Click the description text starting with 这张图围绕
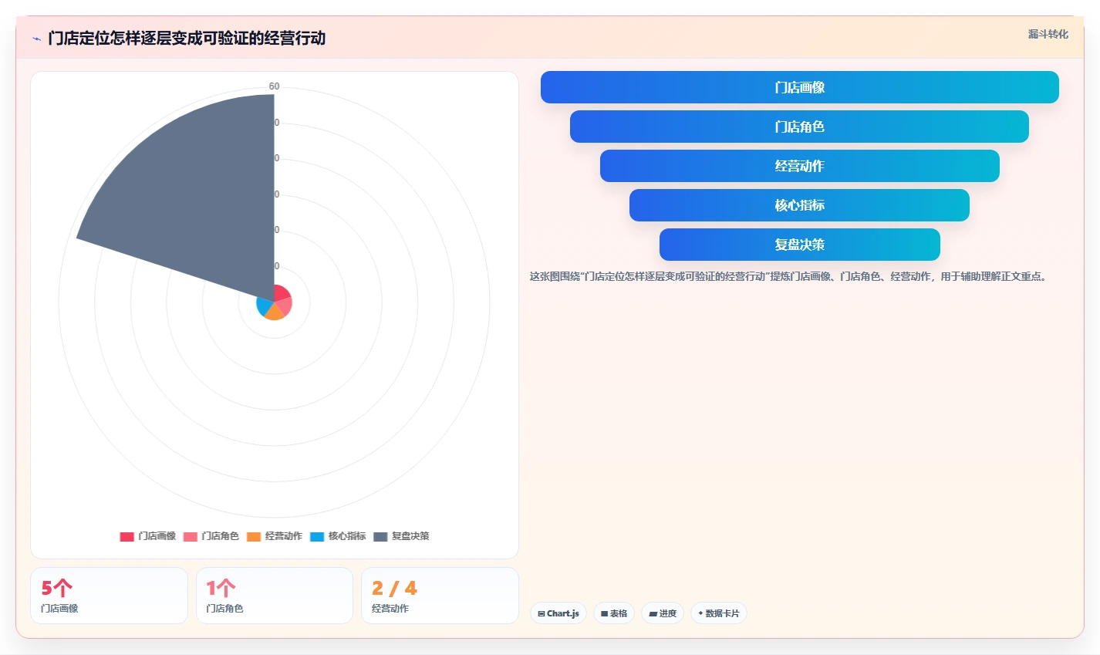The image size is (1100, 655). coord(790,276)
